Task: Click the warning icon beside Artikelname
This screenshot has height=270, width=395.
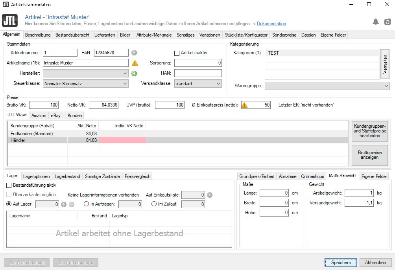Action: [x=135, y=62]
